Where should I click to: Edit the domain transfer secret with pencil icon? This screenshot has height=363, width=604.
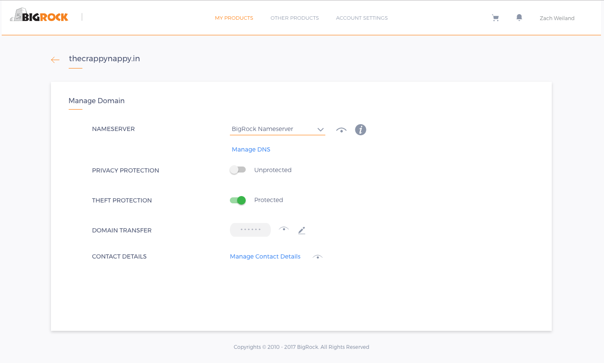click(302, 230)
